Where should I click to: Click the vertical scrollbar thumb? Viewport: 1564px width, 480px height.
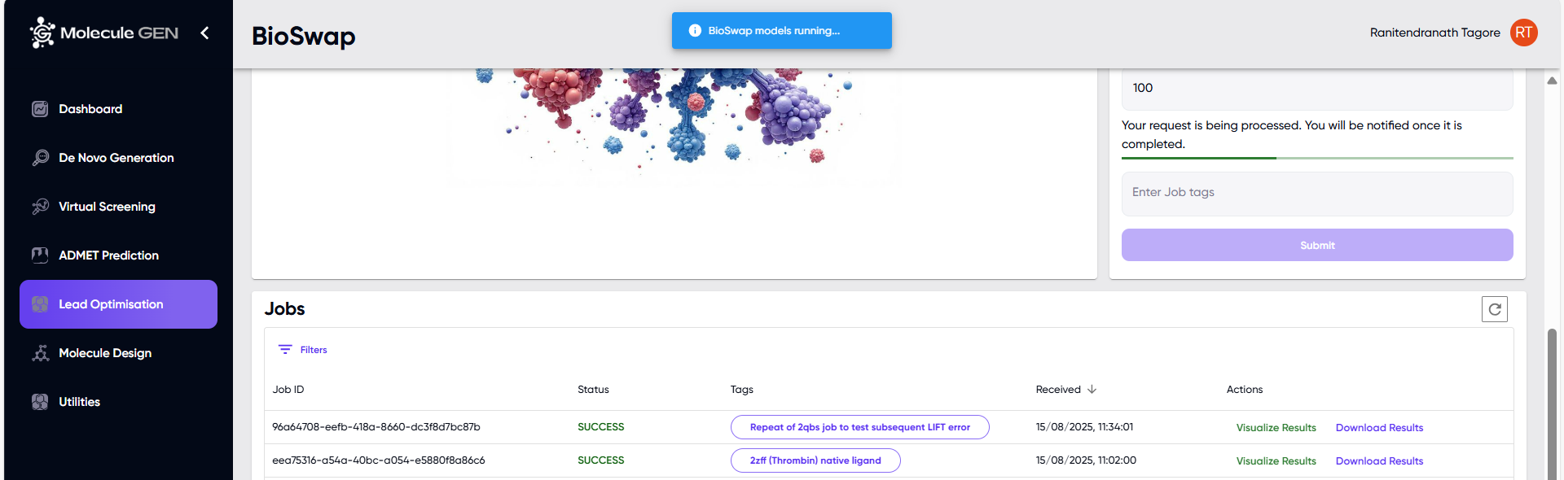[x=1552, y=404]
